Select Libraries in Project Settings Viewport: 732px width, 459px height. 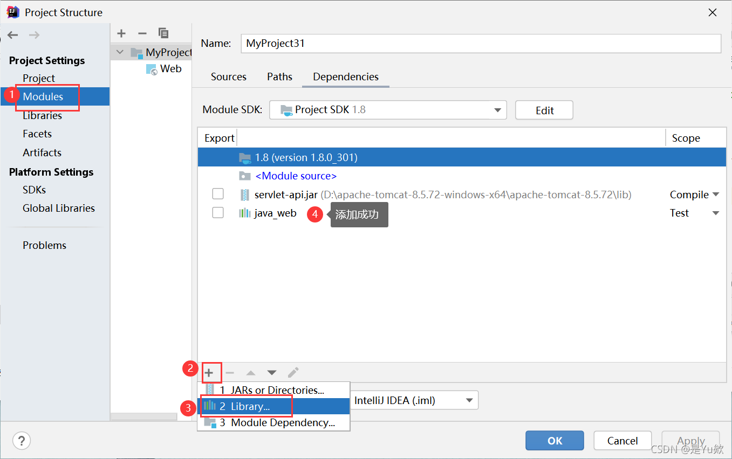42,115
